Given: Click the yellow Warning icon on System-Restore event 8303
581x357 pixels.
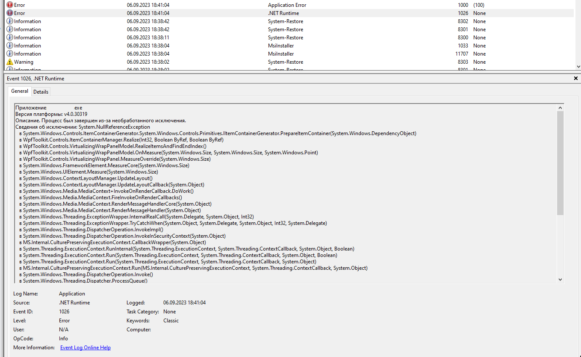Looking at the screenshot, I should click(9, 62).
